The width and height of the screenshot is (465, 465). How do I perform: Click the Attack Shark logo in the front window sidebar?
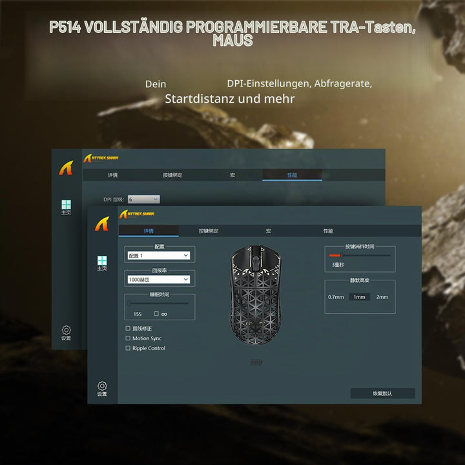point(102,223)
